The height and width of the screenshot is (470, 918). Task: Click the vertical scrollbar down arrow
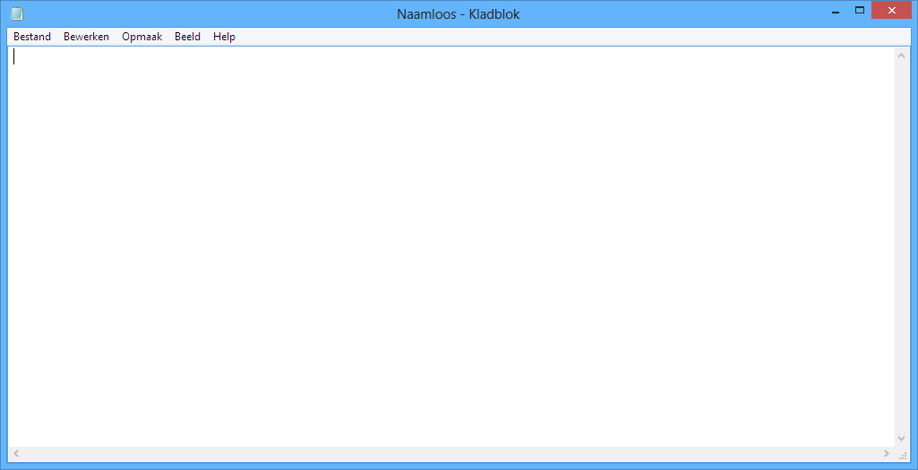(902, 439)
